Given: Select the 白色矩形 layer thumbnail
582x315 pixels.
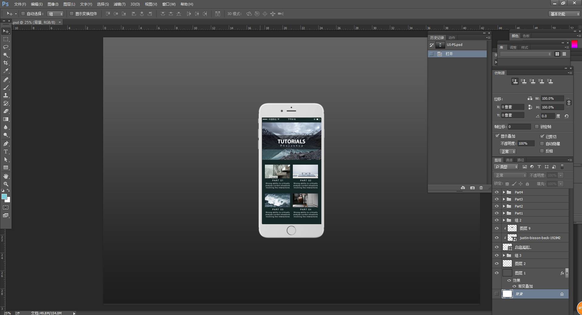Looking at the screenshot, I should coord(507,247).
